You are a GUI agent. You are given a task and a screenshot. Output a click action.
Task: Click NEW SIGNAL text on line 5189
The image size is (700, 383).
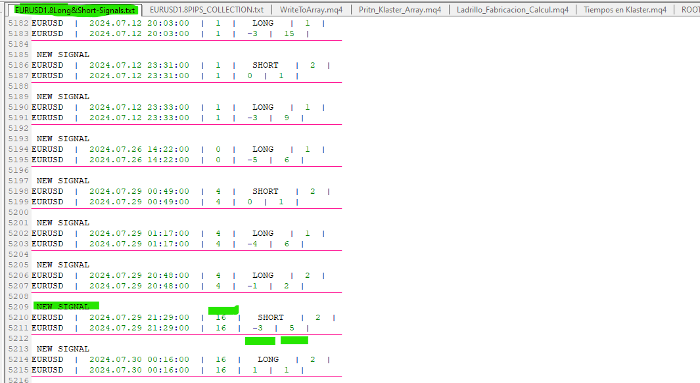(x=63, y=97)
